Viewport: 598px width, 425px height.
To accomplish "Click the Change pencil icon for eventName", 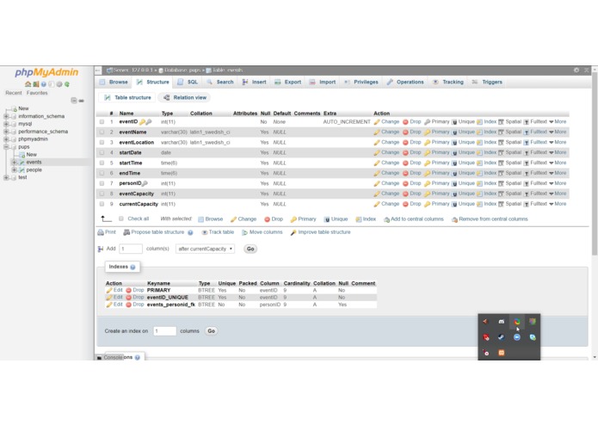I will [377, 132].
